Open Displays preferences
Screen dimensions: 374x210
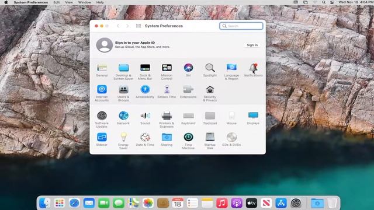click(x=253, y=118)
